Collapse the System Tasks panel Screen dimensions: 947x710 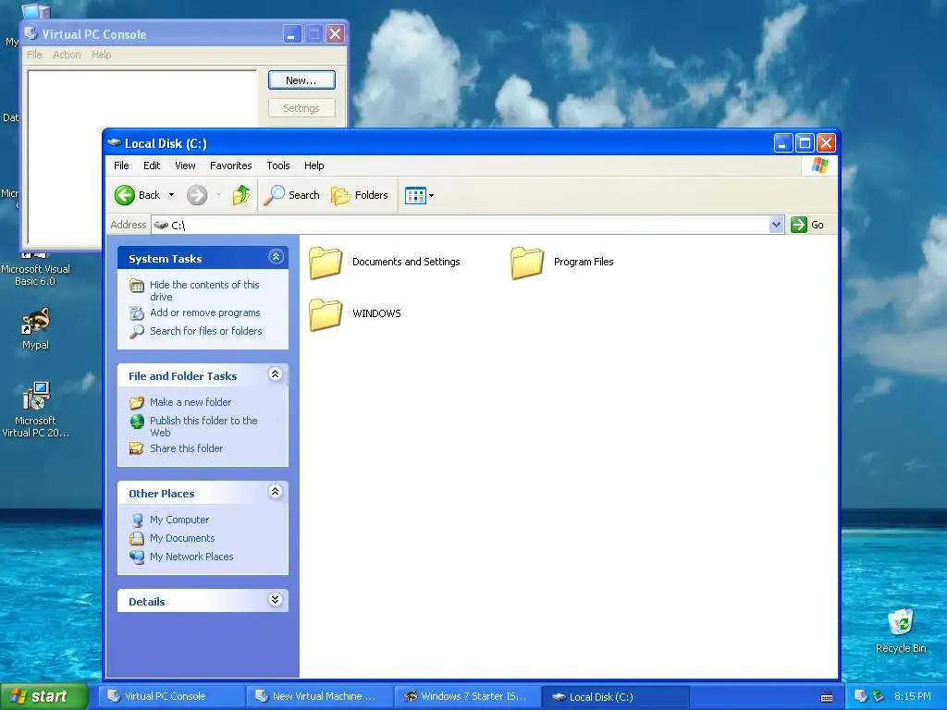pyautogui.click(x=276, y=257)
